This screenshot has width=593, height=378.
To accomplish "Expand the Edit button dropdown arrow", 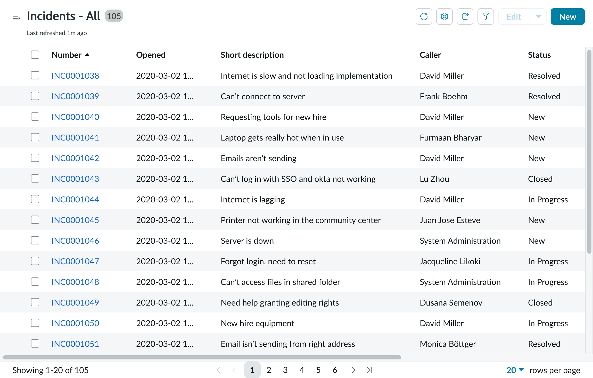I will [x=538, y=17].
